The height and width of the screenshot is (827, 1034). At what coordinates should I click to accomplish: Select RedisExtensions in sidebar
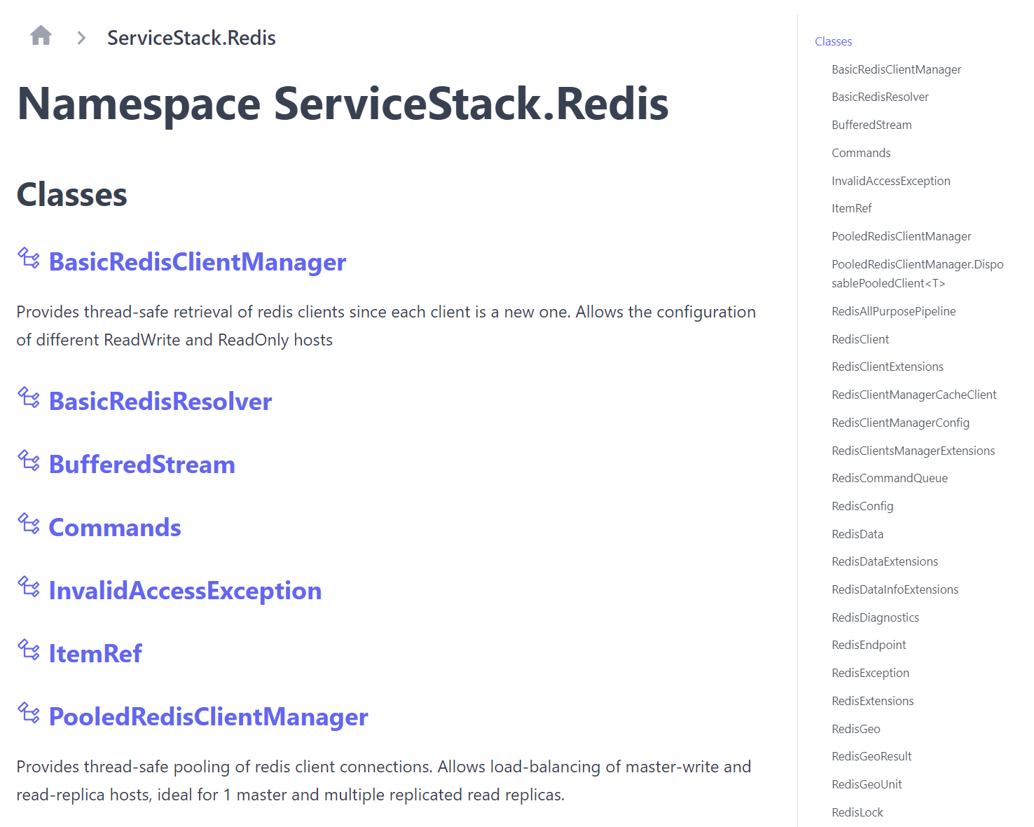(872, 701)
